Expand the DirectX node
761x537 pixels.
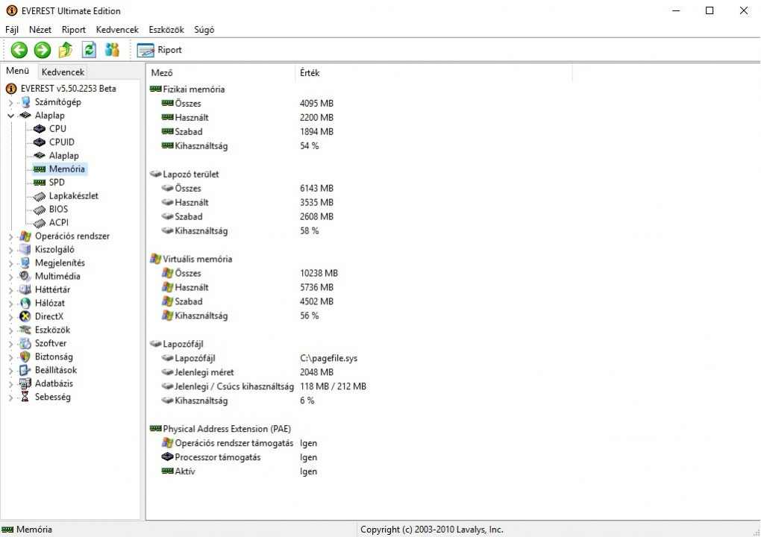click(10, 317)
